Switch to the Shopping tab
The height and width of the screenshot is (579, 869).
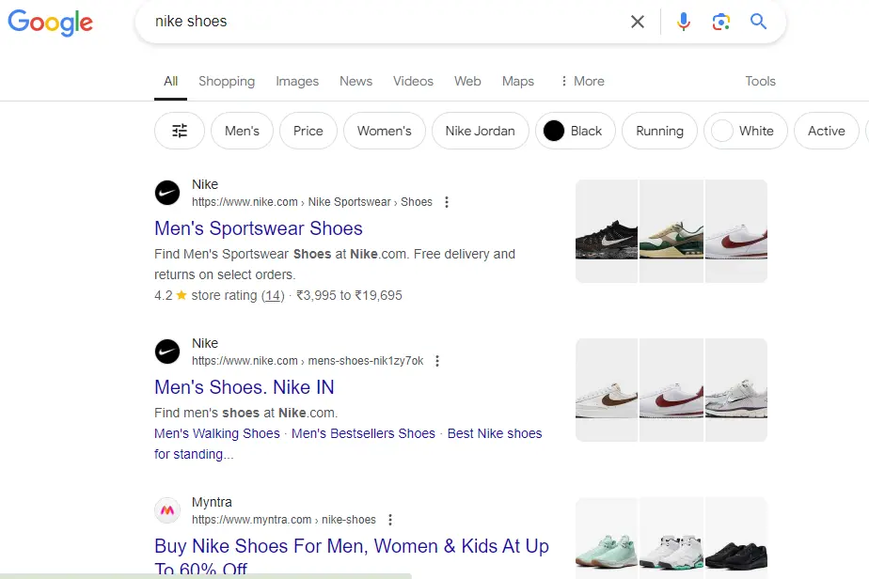(226, 81)
